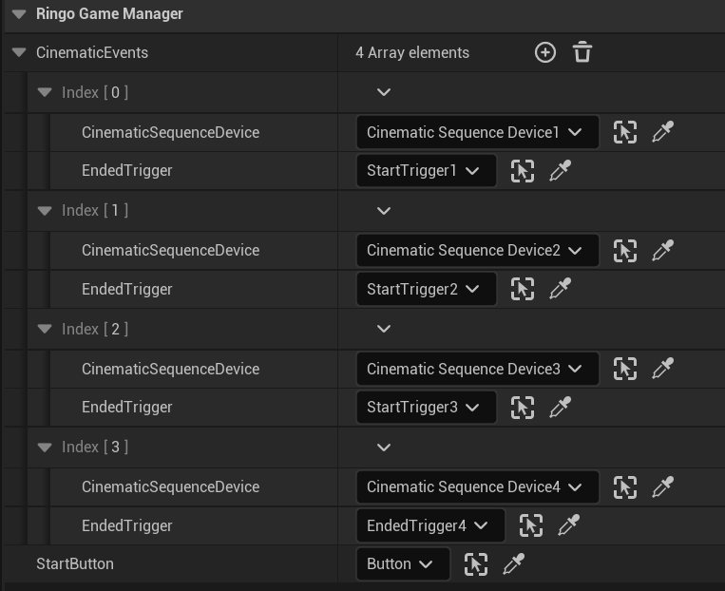
Task: Open options chevron for Index [ 3 ]
Action: 384,448
